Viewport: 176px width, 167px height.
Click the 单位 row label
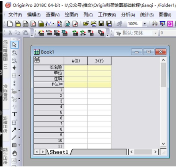click(x=49, y=73)
